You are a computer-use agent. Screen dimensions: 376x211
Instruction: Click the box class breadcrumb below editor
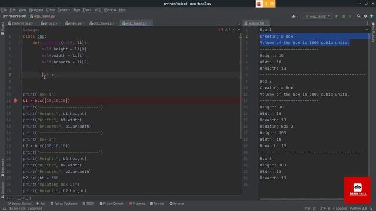10,198
